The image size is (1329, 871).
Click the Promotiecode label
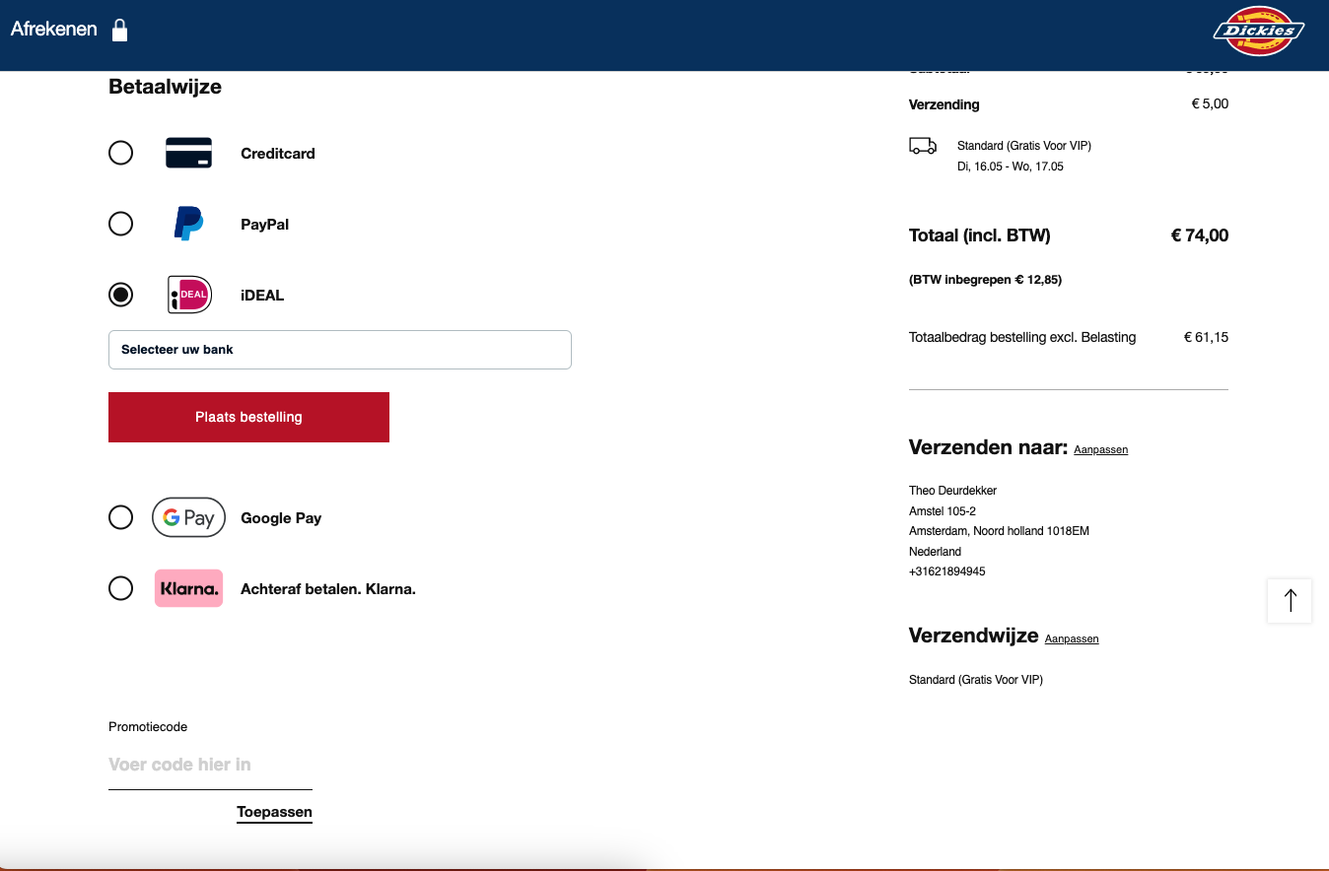click(148, 727)
